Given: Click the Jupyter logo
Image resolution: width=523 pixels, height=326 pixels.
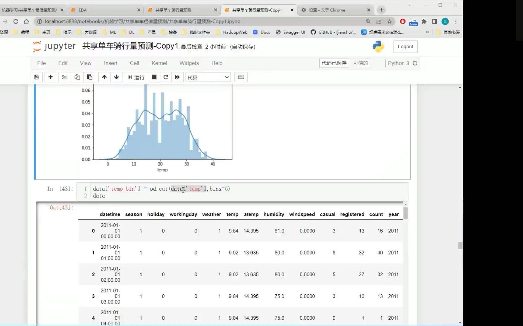Looking at the screenshot, I should click(x=54, y=46).
